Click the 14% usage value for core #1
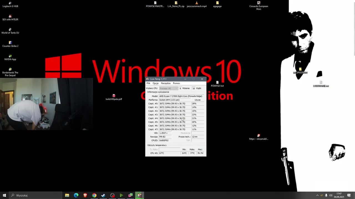Viewport: 355px width, 199px height. [x=198, y=107]
